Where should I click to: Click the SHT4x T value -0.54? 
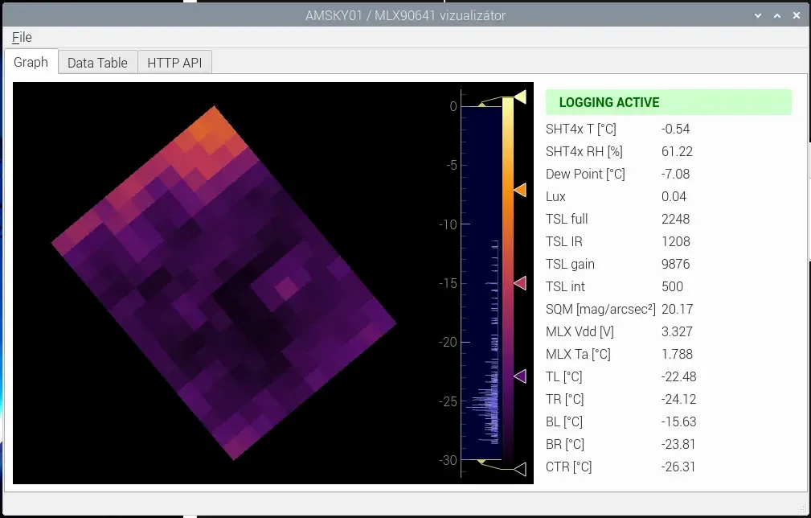(675, 129)
